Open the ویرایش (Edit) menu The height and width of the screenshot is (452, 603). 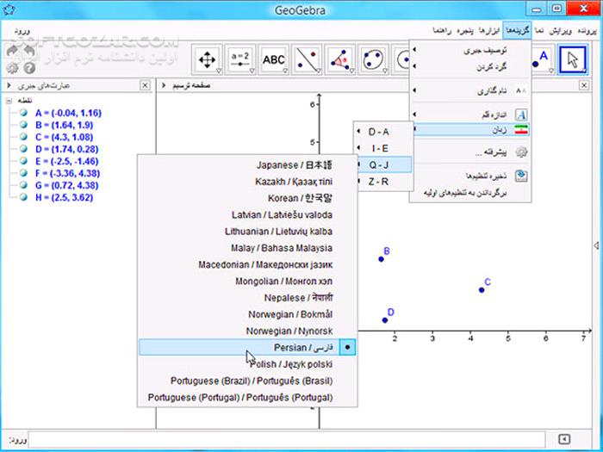tap(560, 31)
